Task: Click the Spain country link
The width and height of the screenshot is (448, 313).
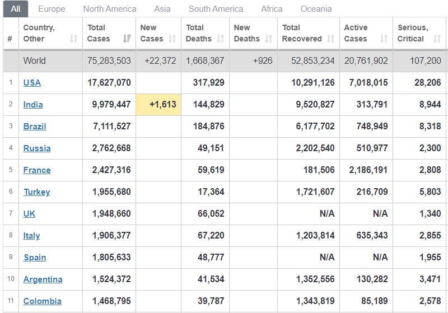Action: click(x=35, y=258)
